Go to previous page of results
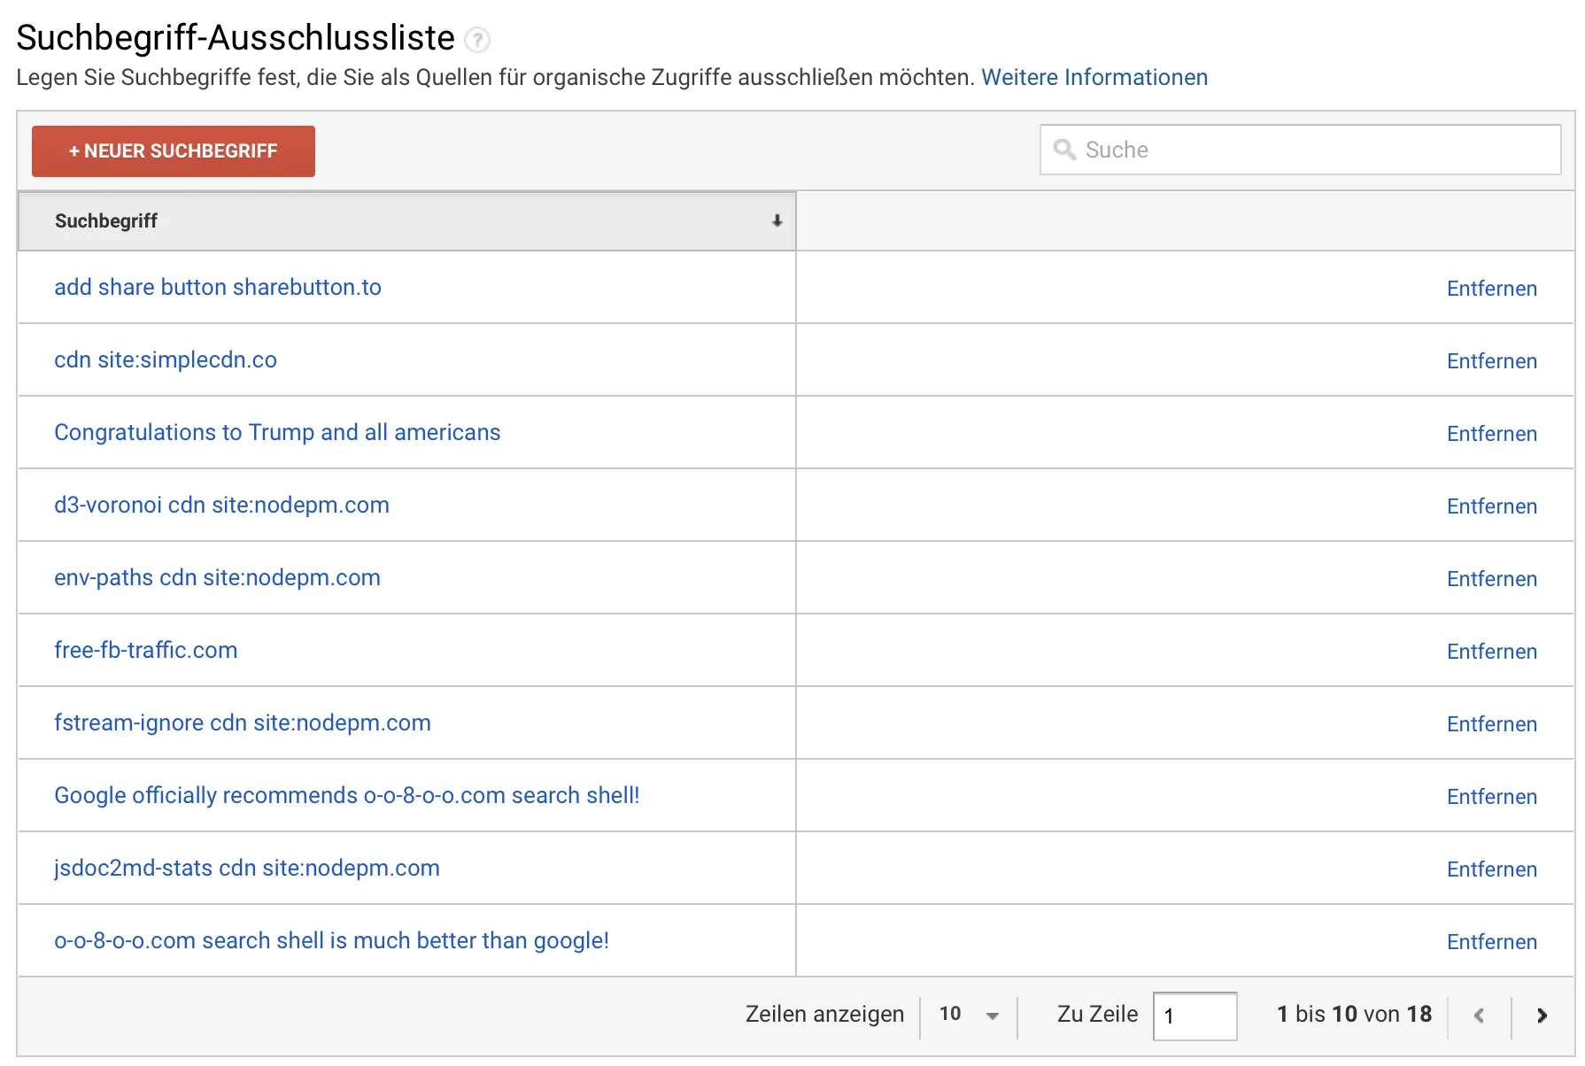This screenshot has height=1066, width=1585. pos(1479,1016)
